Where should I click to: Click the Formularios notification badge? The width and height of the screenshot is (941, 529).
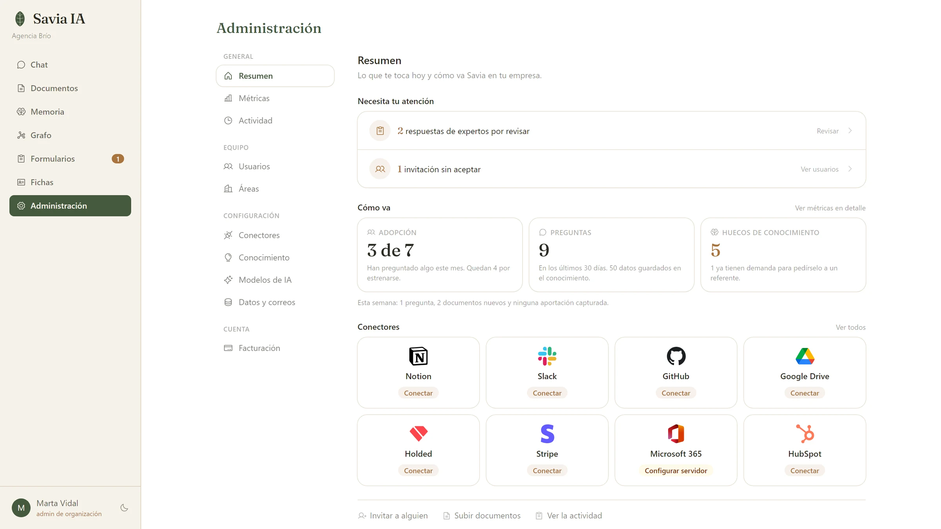(x=118, y=159)
